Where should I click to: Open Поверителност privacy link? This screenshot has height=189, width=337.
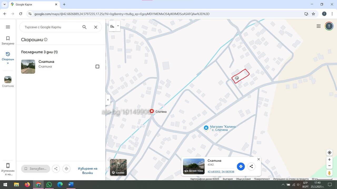coord(262,179)
